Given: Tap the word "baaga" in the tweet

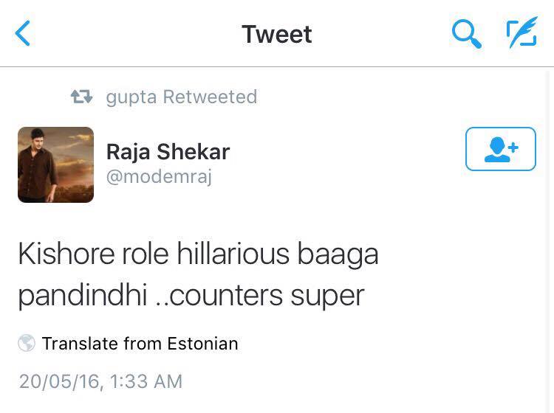Looking at the screenshot, I should (338, 254).
